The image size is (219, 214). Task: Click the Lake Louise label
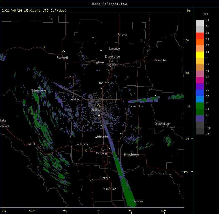(x=5, y=123)
